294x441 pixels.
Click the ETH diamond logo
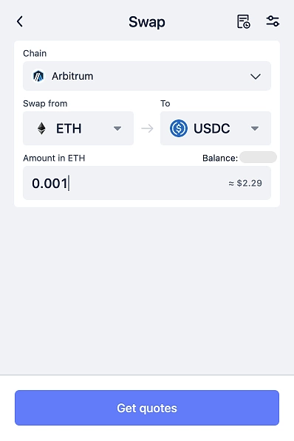pos(41,128)
